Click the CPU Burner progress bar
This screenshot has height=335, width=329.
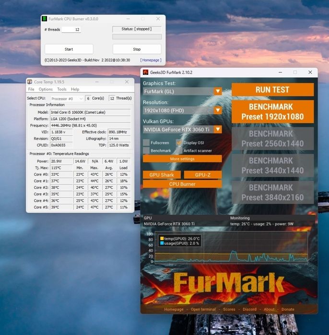coord(137,36)
